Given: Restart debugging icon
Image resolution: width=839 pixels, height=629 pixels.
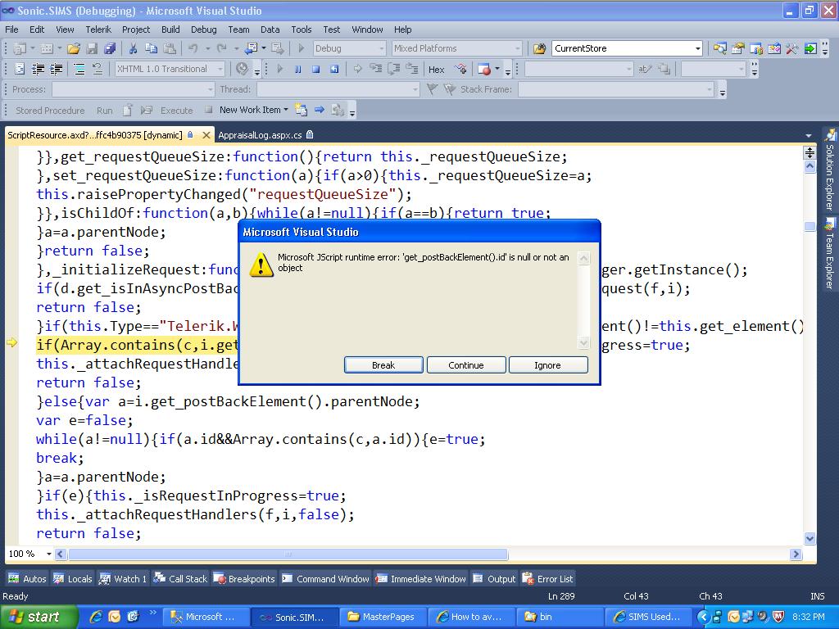Looking at the screenshot, I should click(x=334, y=69).
